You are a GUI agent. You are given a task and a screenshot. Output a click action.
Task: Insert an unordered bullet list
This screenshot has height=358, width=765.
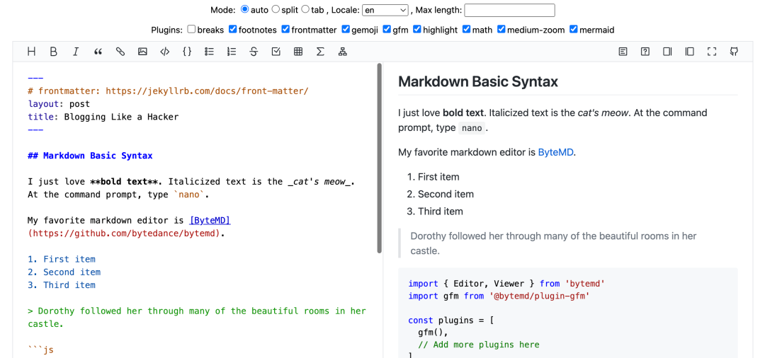pyautogui.click(x=209, y=52)
